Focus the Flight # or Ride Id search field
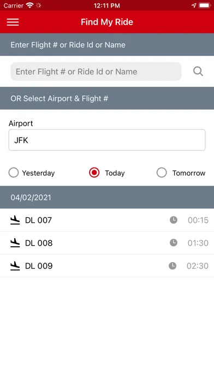Screen dimensions: 214x380 96,72
